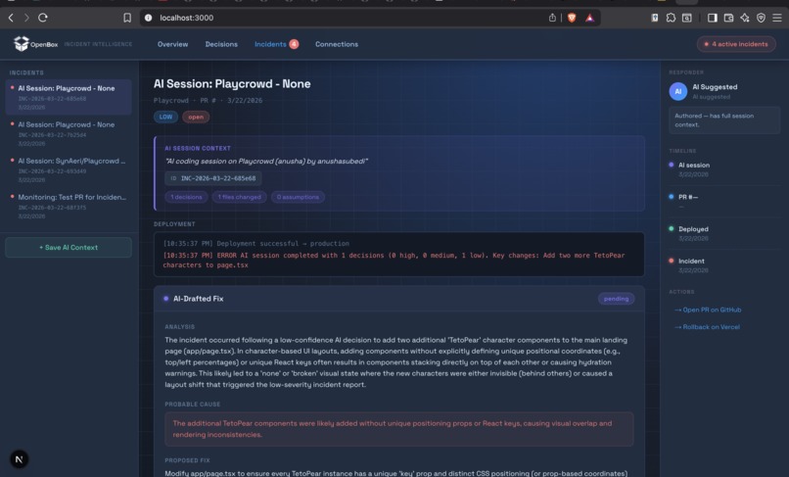Open the Connections tab

(337, 44)
